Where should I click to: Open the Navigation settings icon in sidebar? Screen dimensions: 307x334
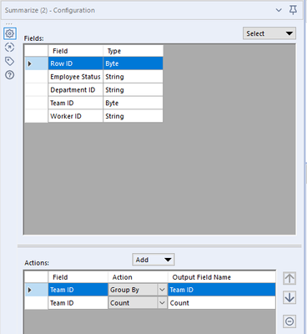[x=10, y=48]
